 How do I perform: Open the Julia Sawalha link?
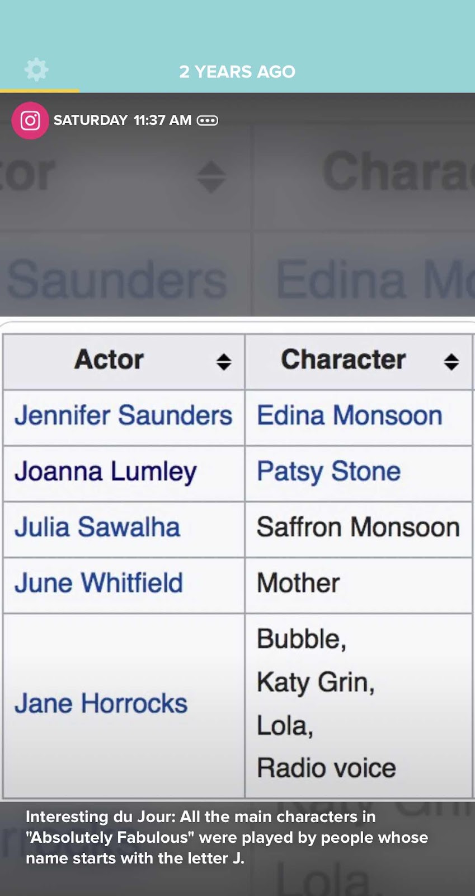pyautogui.click(x=97, y=527)
